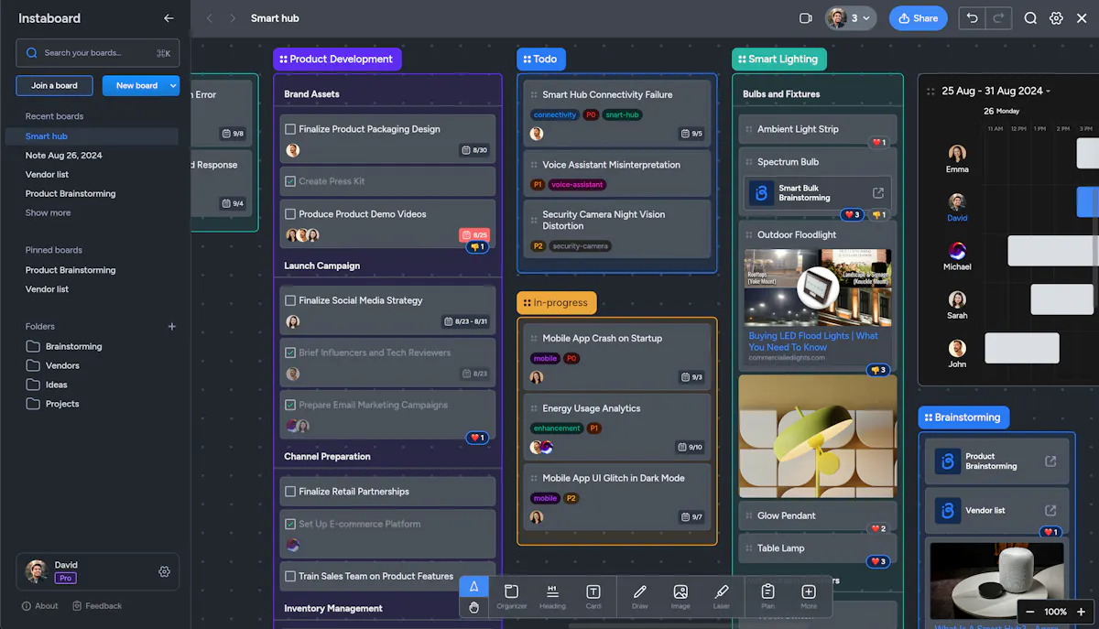Zoom out with the minus button
The width and height of the screenshot is (1099, 629).
[1030, 611]
